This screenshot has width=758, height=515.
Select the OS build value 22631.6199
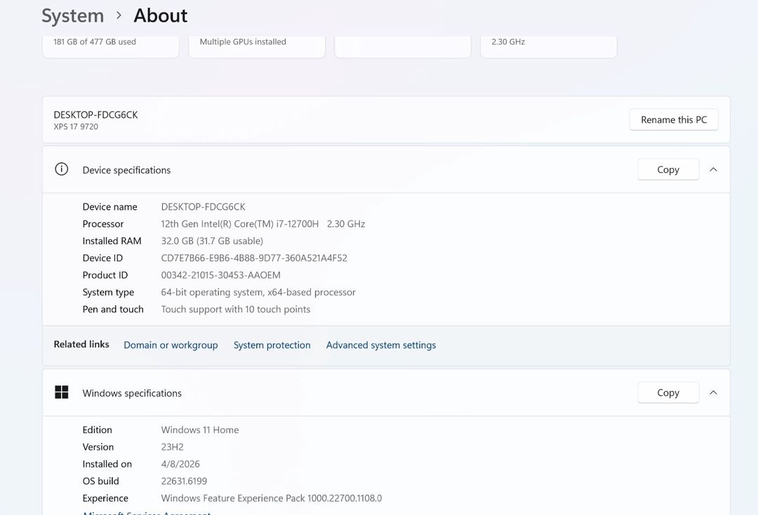pos(184,481)
